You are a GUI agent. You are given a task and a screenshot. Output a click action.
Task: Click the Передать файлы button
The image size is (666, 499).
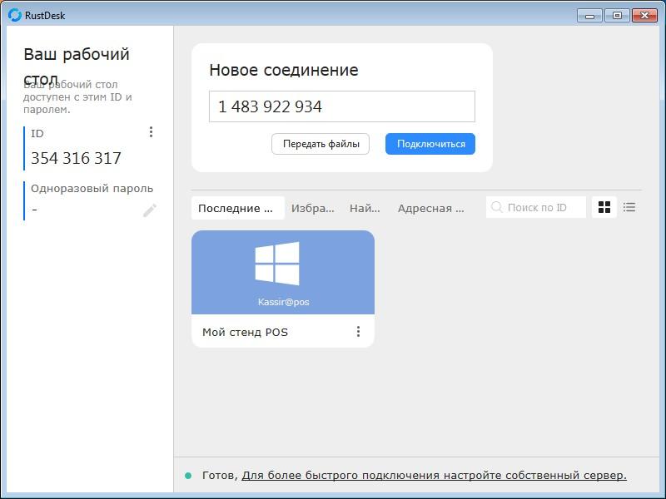pos(321,144)
